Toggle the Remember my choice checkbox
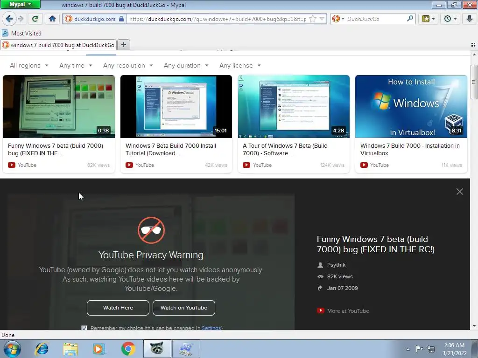478x358 pixels. click(84, 328)
